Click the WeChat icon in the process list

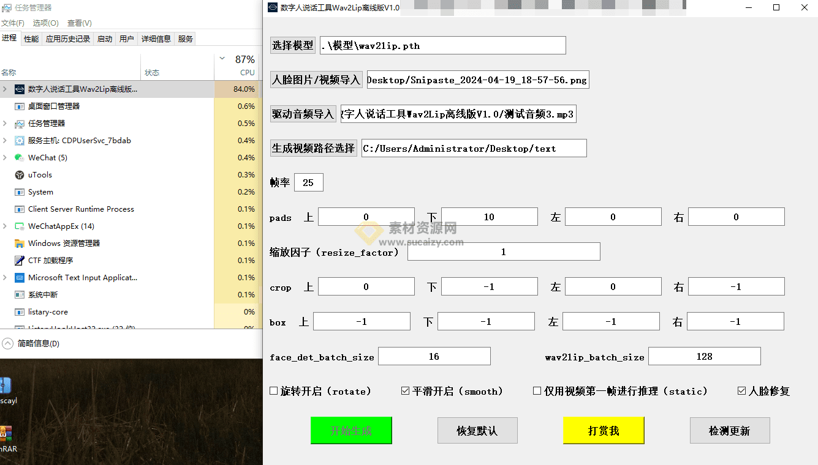pyautogui.click(x=20, y=157)
